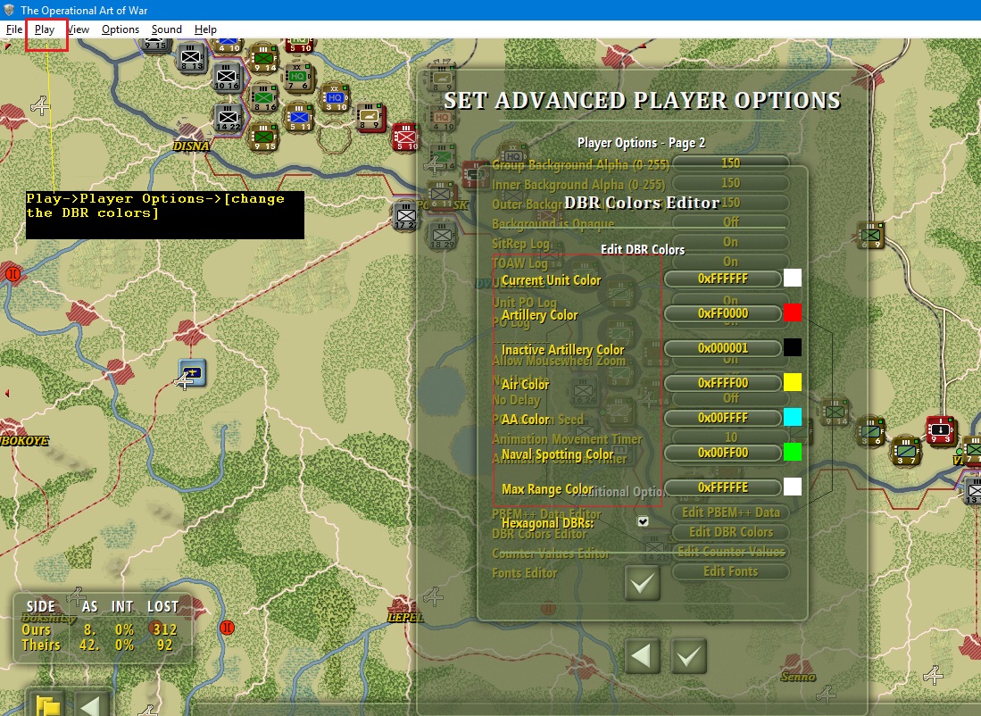Select artillery unit labeled 8 9
This screenshot has width=981, height=716.
[x=370, y=117]
